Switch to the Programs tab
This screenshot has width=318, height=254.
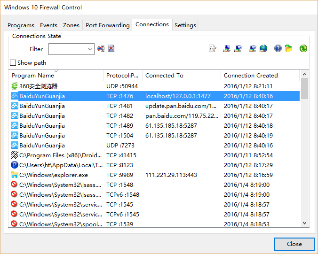pyautogui.click(x=21, y=25)
